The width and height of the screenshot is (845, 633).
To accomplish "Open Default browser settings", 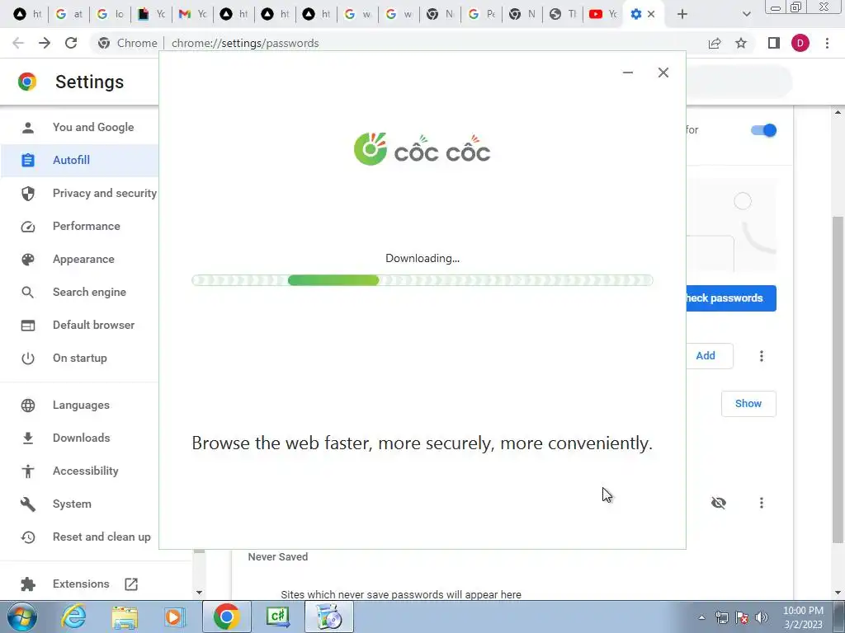I will pos(94,325).
